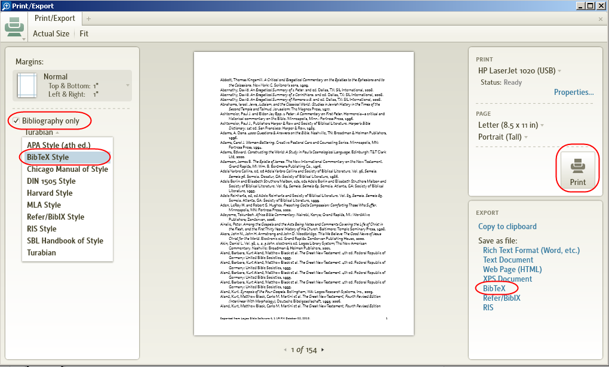Save as Text Document
Image resolution: width=609 pixels, height=367 pixels.
coord(508,260)
